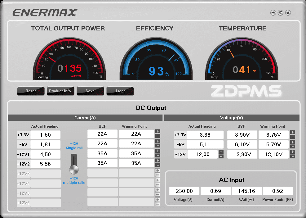Raise the +12V actual voltage setting
The width and height of the screenshot is (306, 218).
pos(221,152)
